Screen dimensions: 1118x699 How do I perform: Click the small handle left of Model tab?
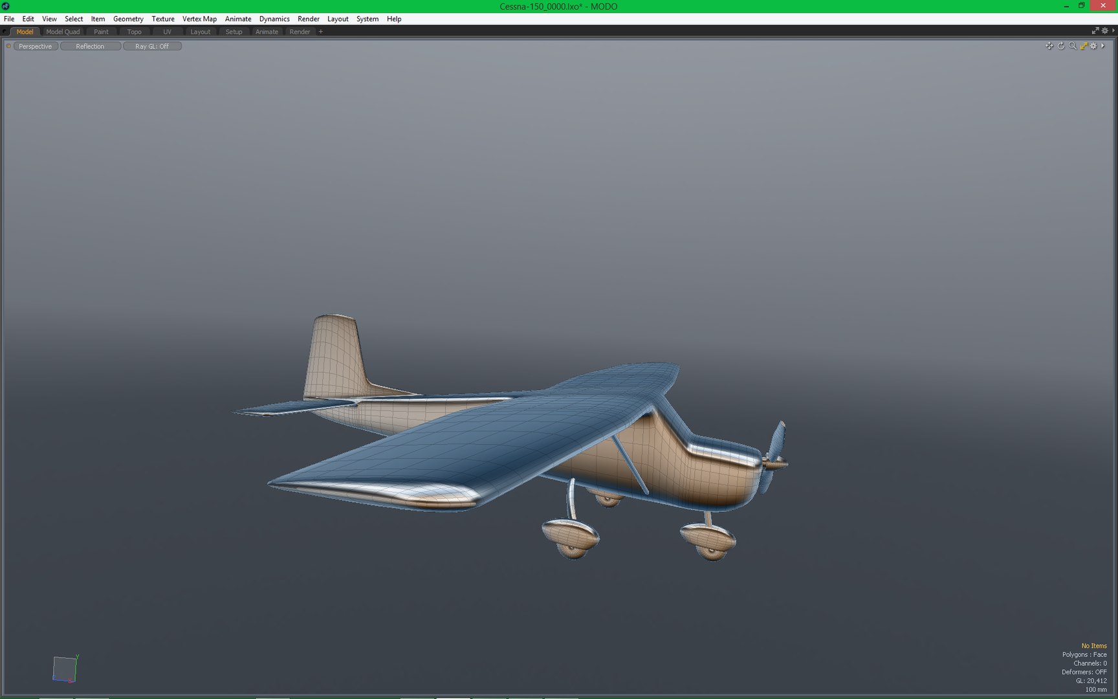click(x=5, y=32)
